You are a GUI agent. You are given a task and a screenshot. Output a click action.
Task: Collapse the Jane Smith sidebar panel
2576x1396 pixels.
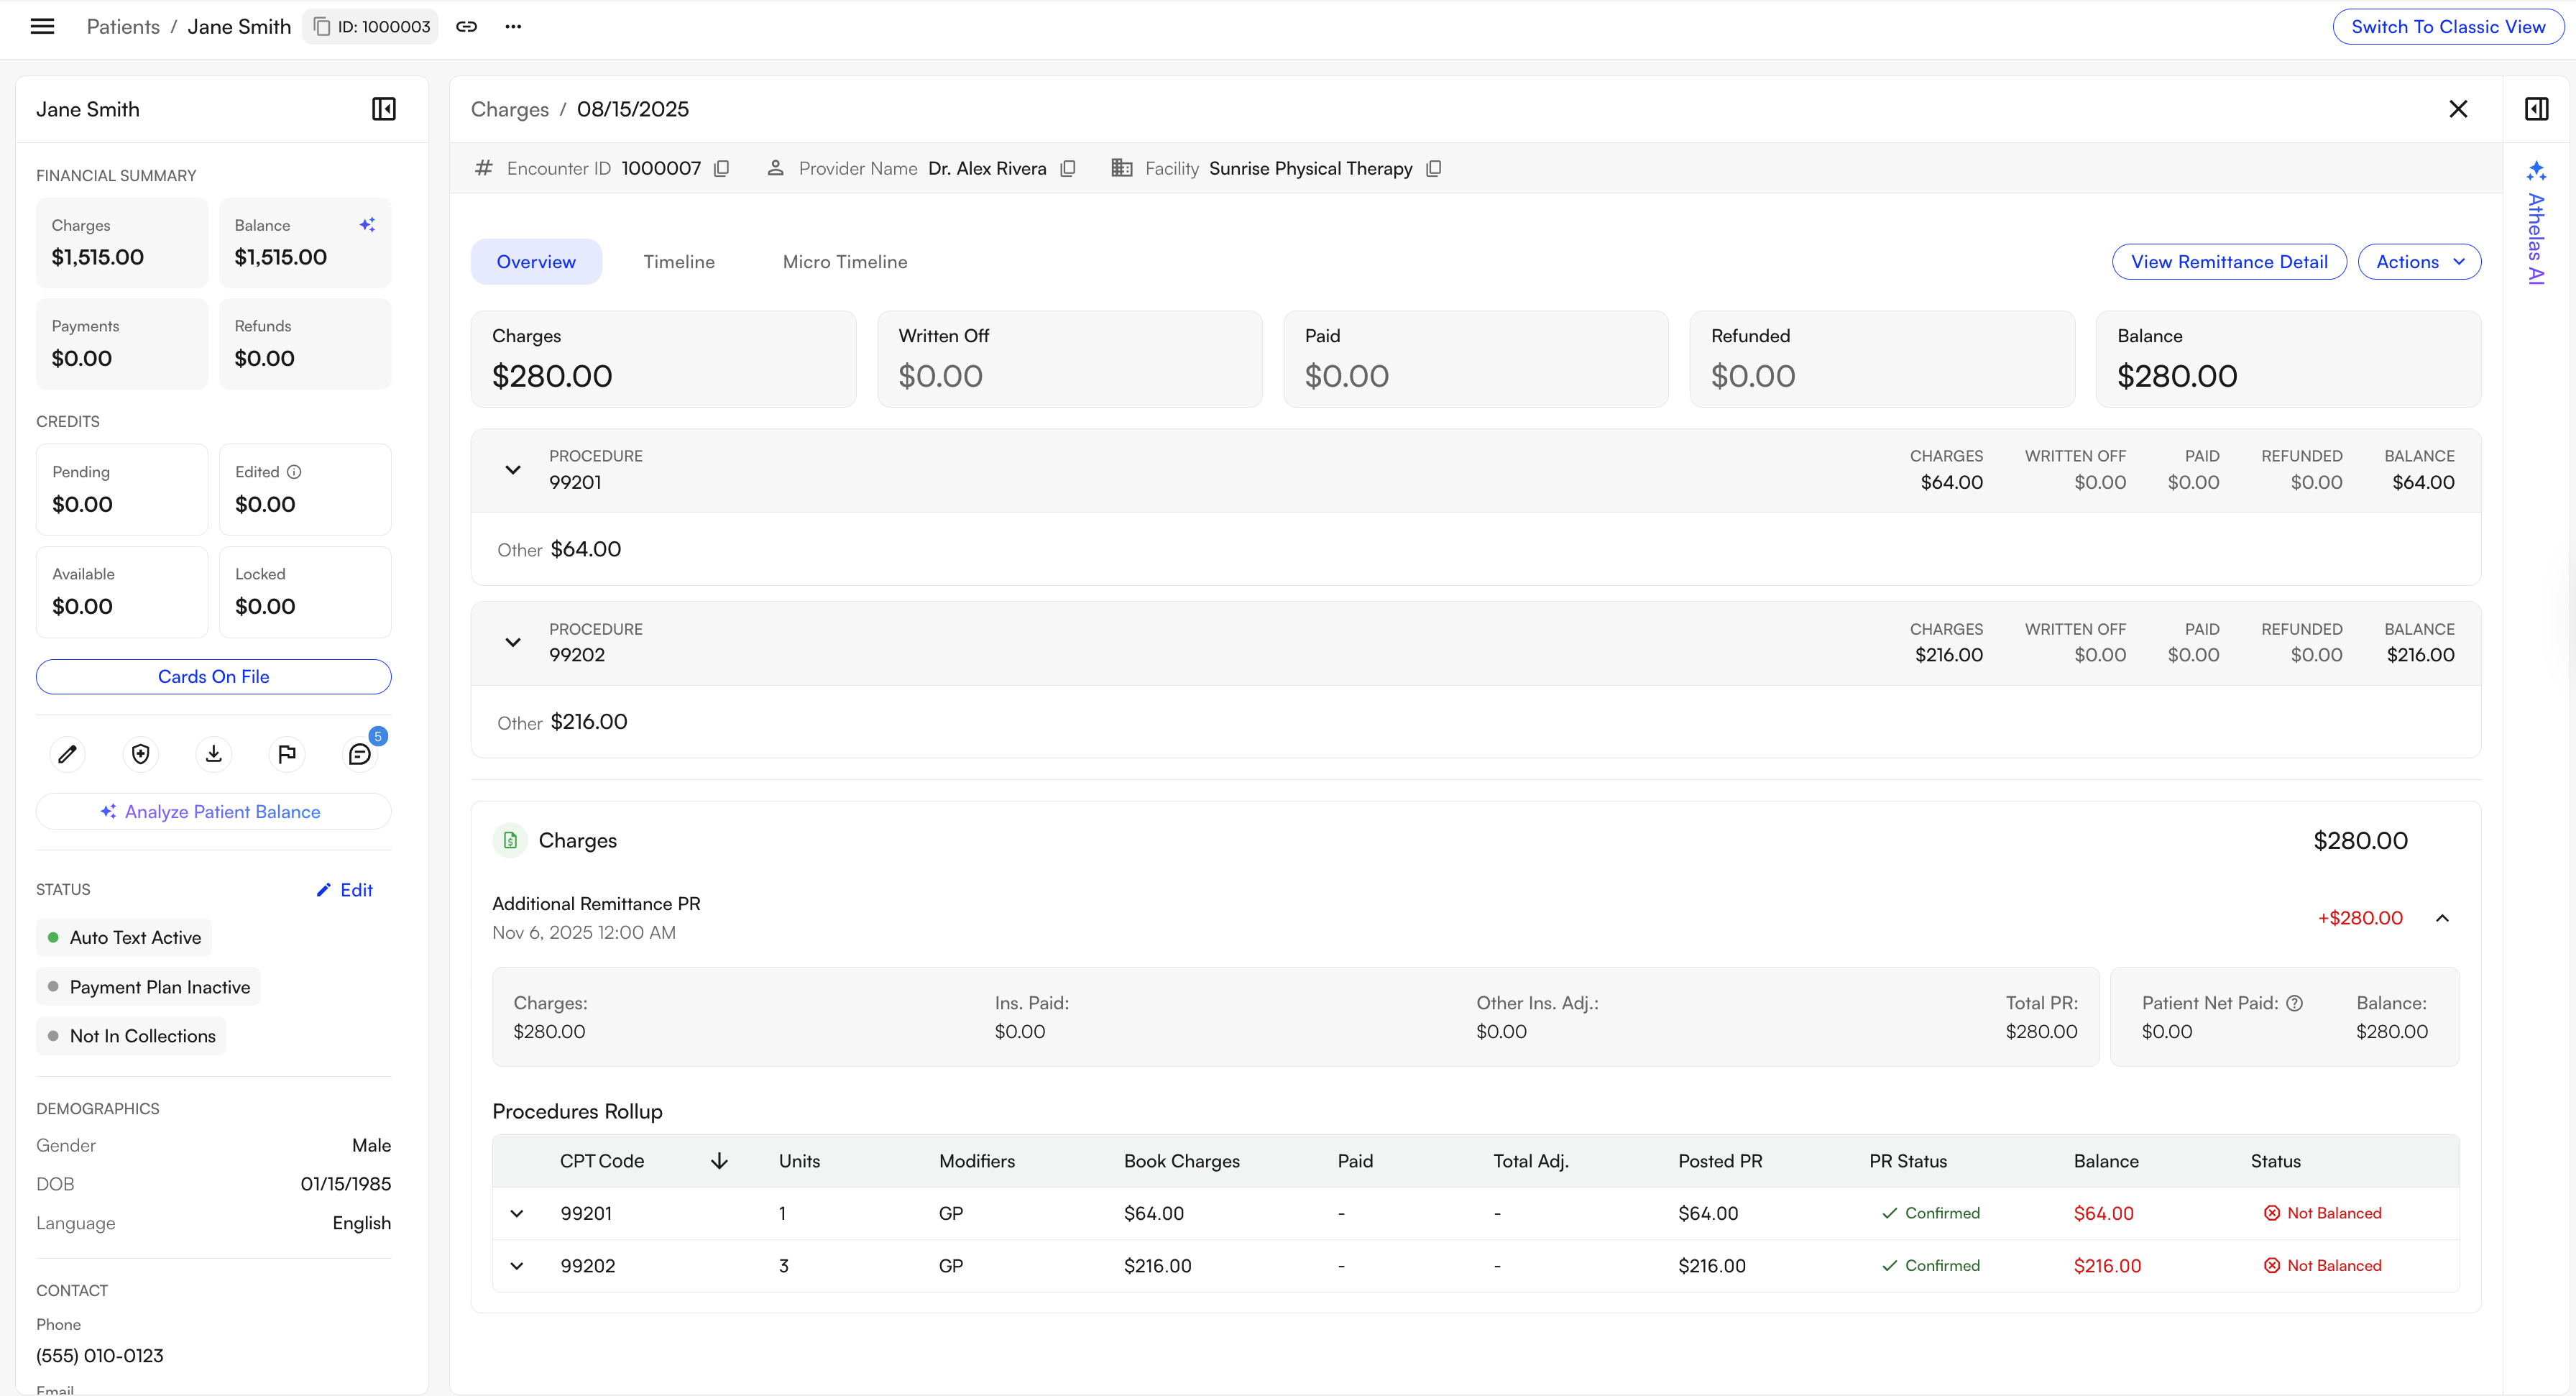tap(384, 109)
